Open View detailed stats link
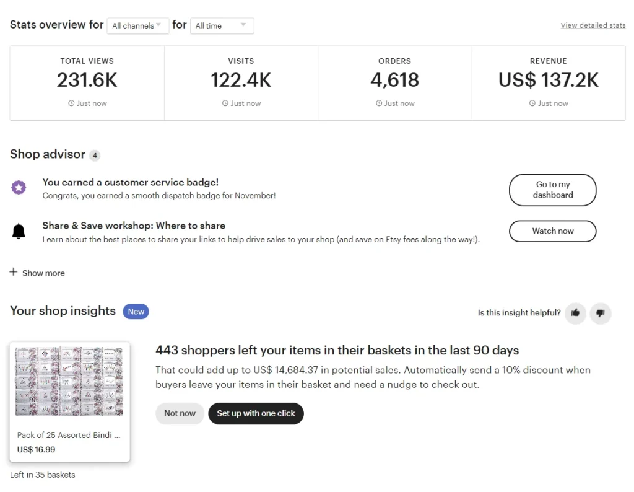Image resolution: width=634 pixels, height=492 pixels. pyautogui.click(x=593, y=25)
